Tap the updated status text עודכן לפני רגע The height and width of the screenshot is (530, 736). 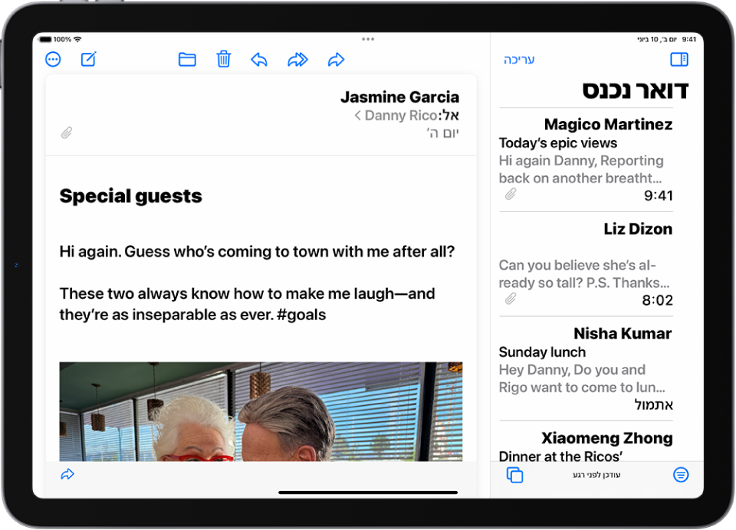(596, 475)
